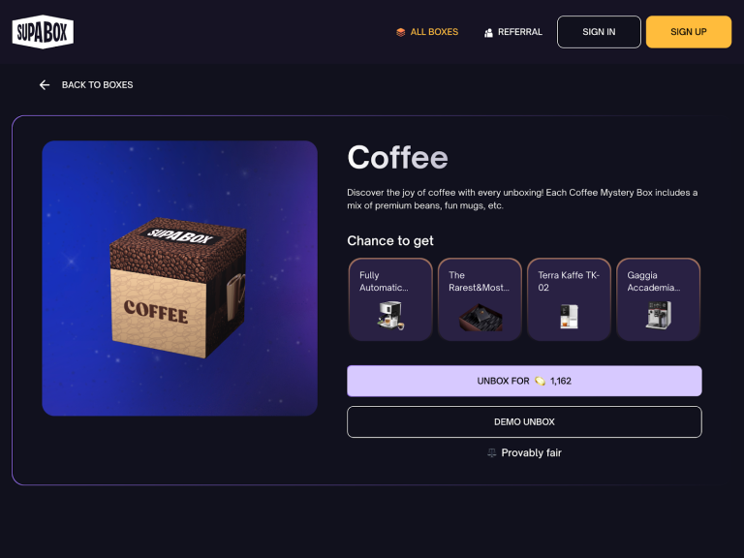
Task: Open the Referral menu item
Action: click(x=512, y=32)
